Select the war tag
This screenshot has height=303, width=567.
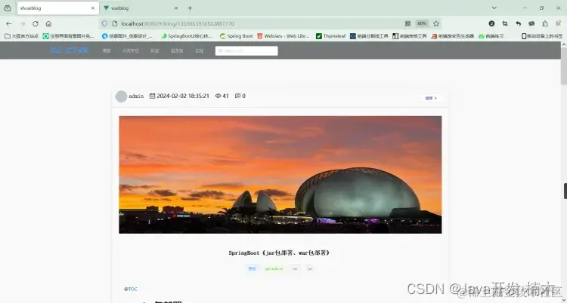click(x=295, y=269)
